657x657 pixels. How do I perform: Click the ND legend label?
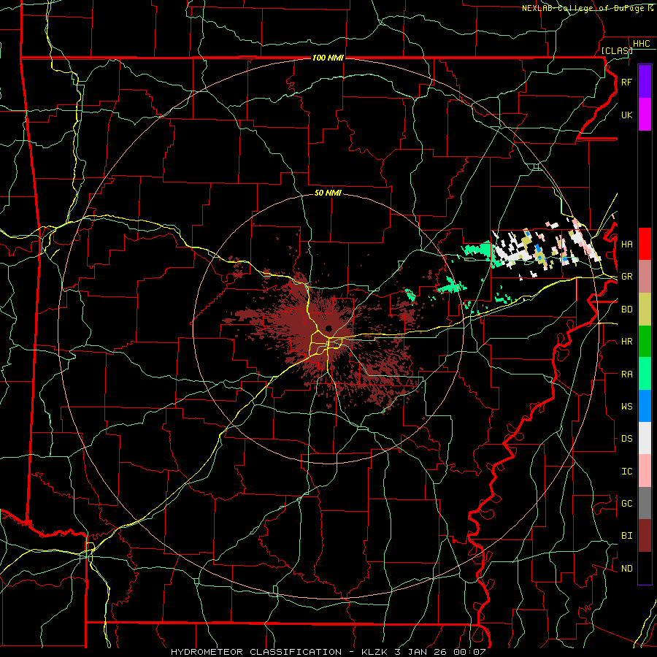[x=626, y=569]
